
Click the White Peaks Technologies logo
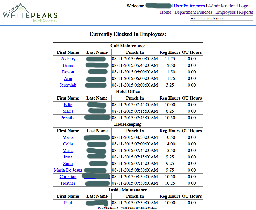click(30, 13)
